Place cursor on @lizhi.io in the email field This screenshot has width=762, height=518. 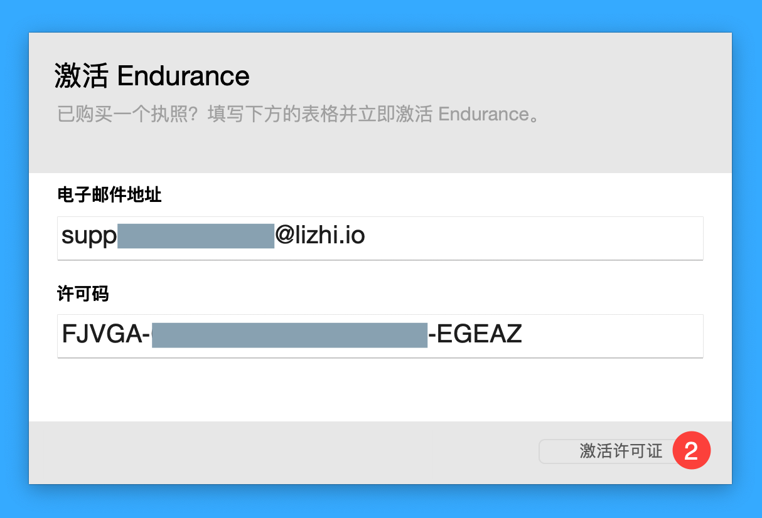[320, 236]
